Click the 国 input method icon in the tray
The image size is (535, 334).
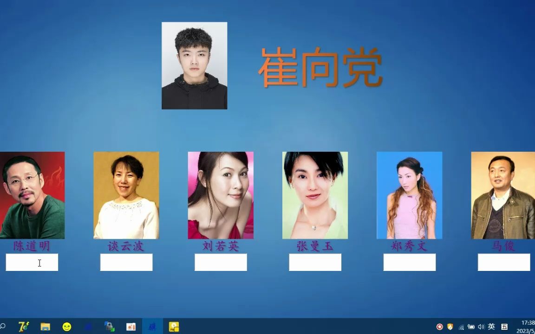[504, 326]
